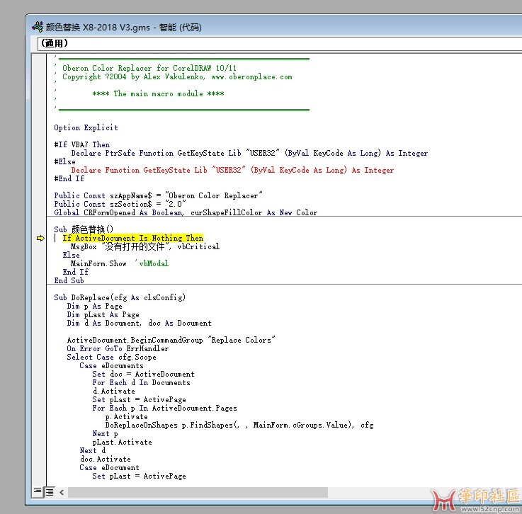The image size is (522, 514).
Task: Switch to Full Module View button
Action: click(x=50, y=492)
